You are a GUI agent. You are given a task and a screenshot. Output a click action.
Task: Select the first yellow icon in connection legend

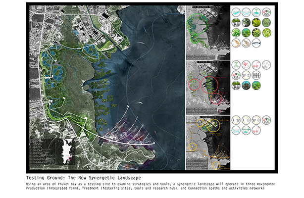coord(236,120)
